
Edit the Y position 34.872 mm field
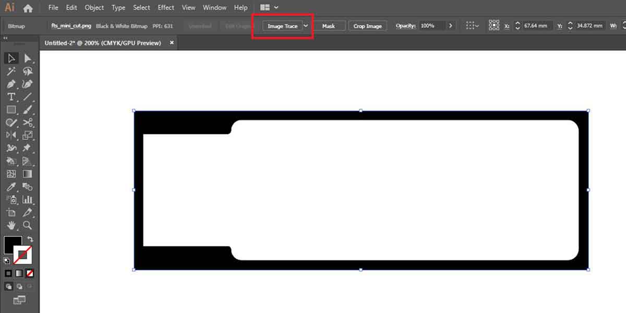(x=590, y=26)
